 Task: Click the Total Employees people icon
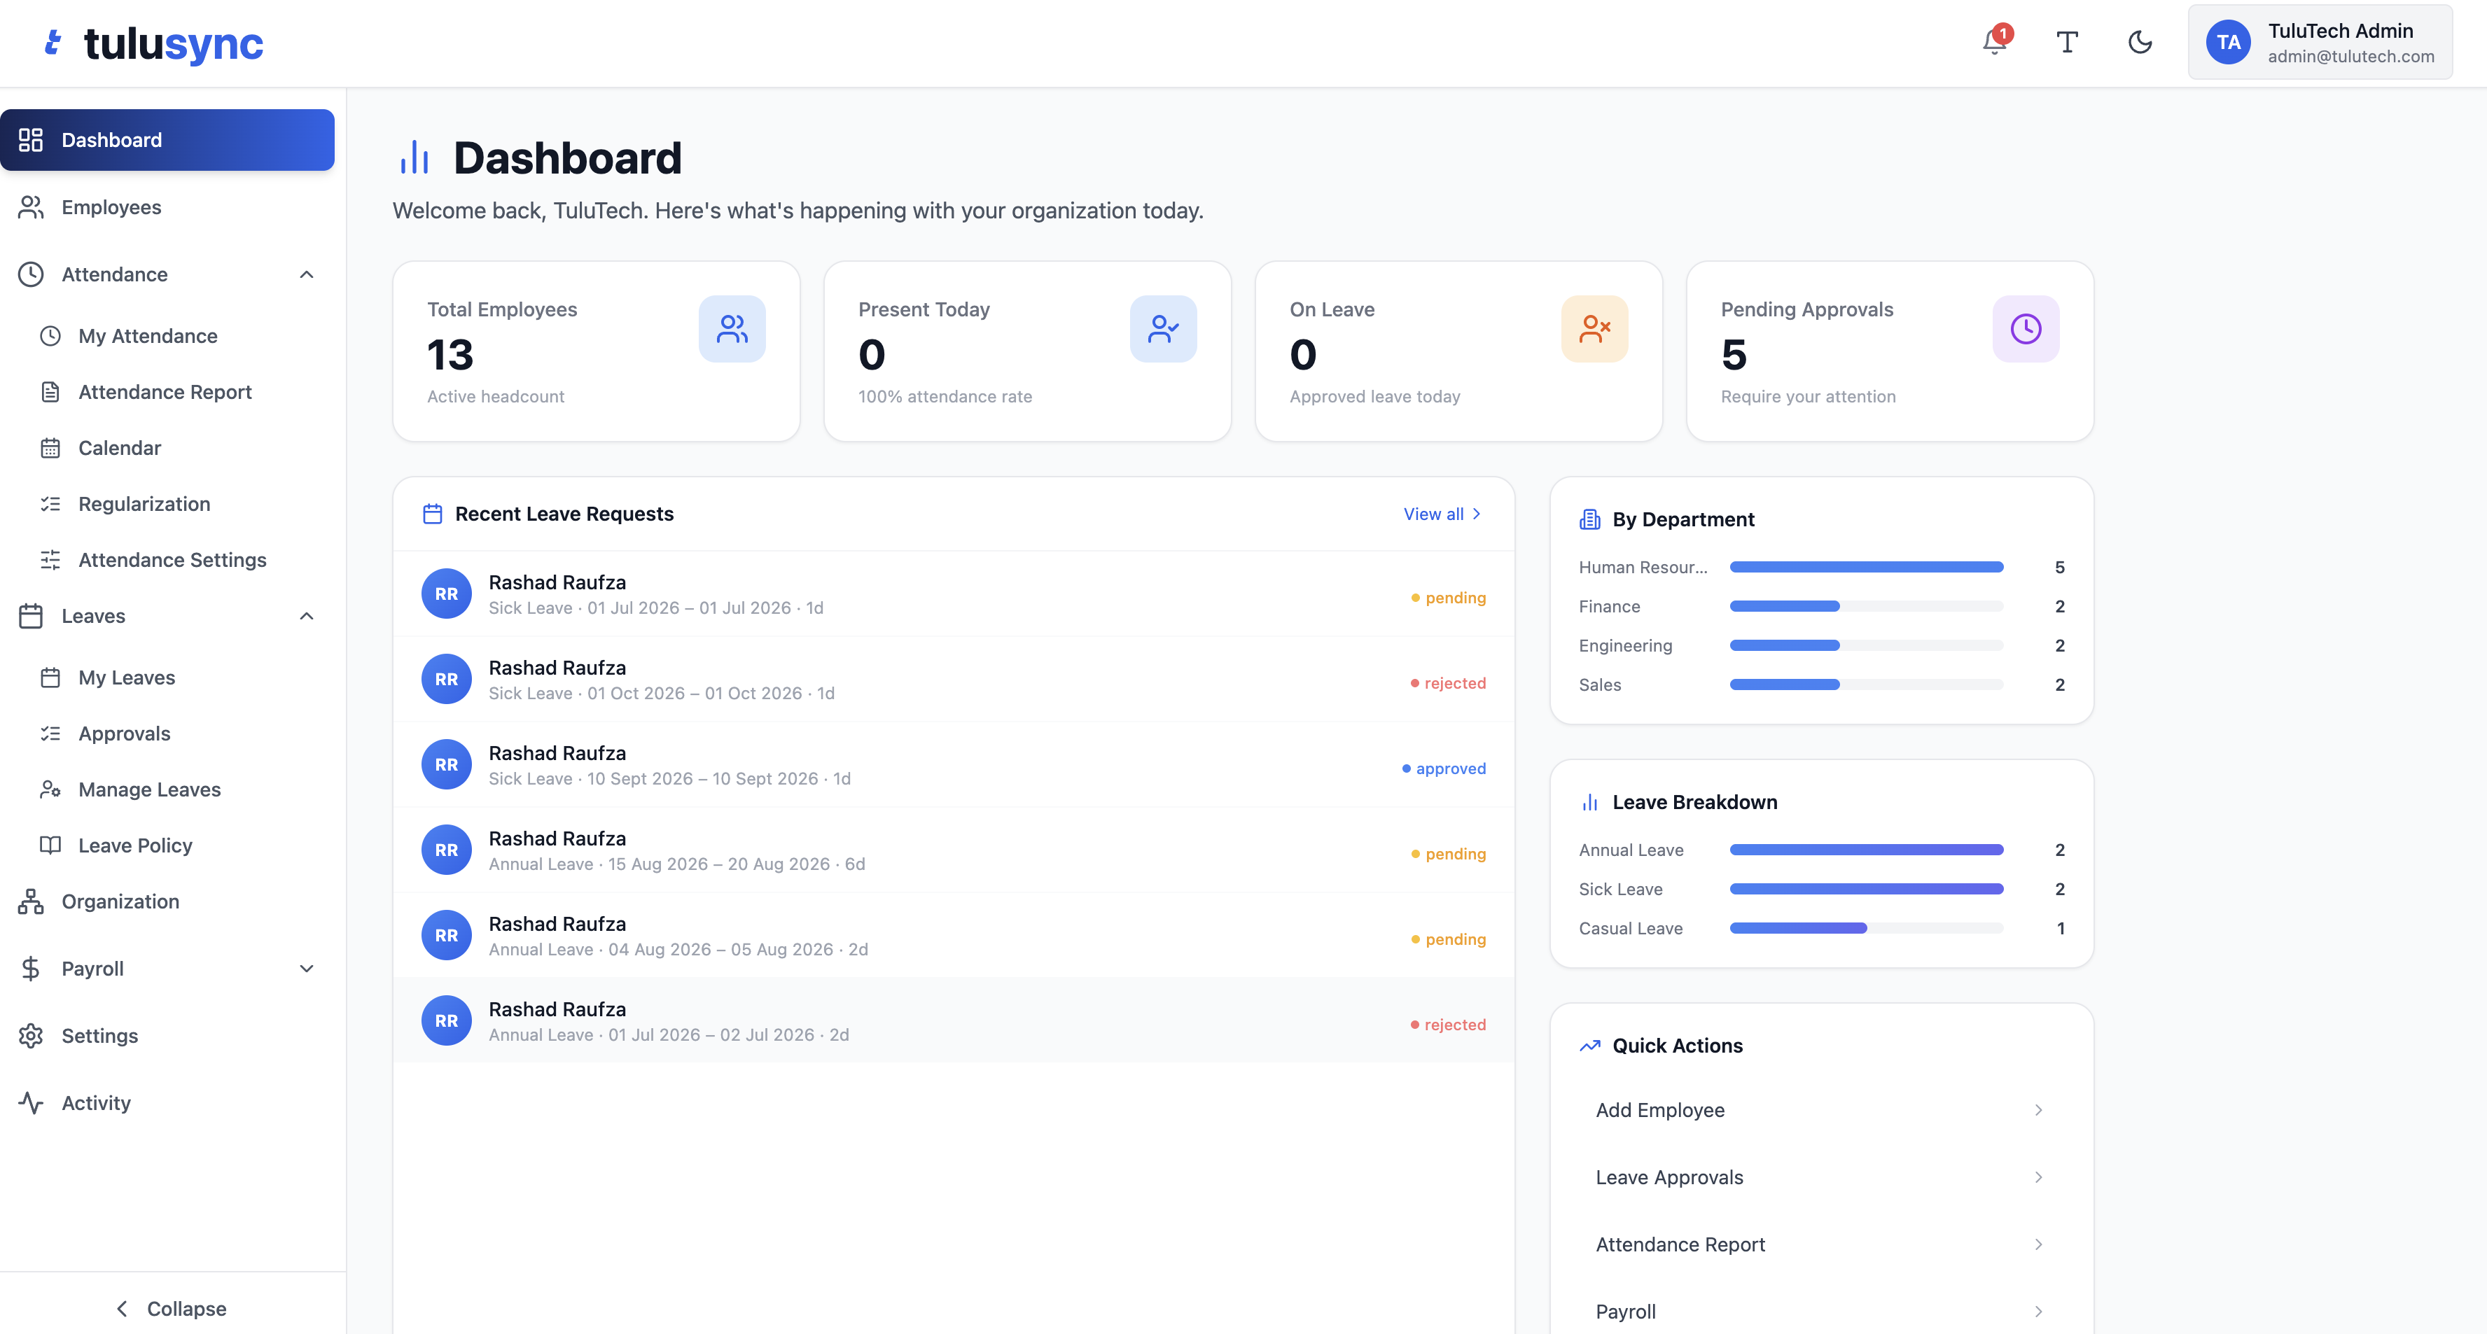[732, 329]
